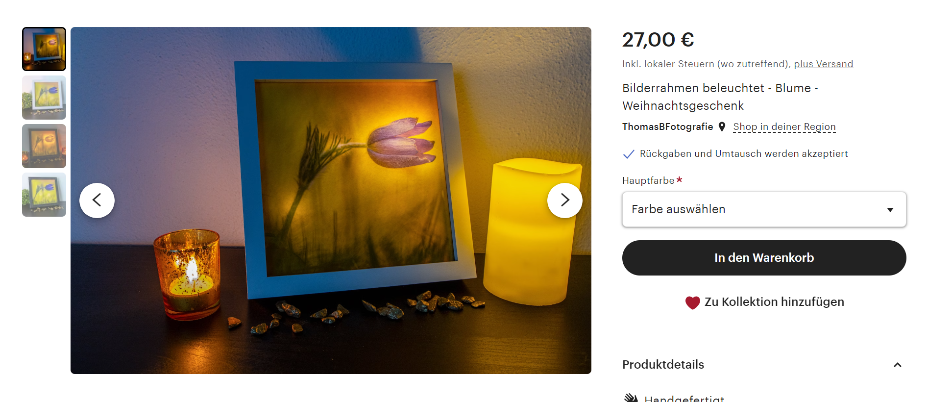Open the Farbe auswählen dropdown
Screen dimensions: 928x402
[x=764, y=209]
